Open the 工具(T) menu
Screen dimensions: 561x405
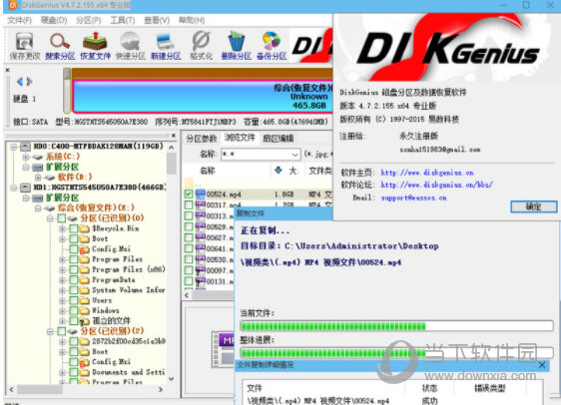(122, 20)
